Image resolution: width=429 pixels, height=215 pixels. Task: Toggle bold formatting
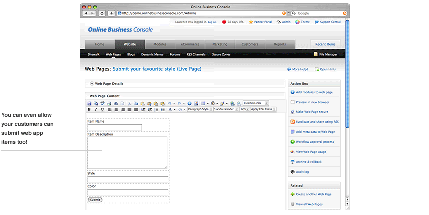pyautogui.click(x=90, y=109)
